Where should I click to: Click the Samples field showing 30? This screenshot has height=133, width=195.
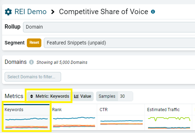[125, 96]
